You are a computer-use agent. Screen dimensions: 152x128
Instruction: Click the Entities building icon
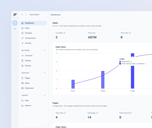tap(22, 61)
